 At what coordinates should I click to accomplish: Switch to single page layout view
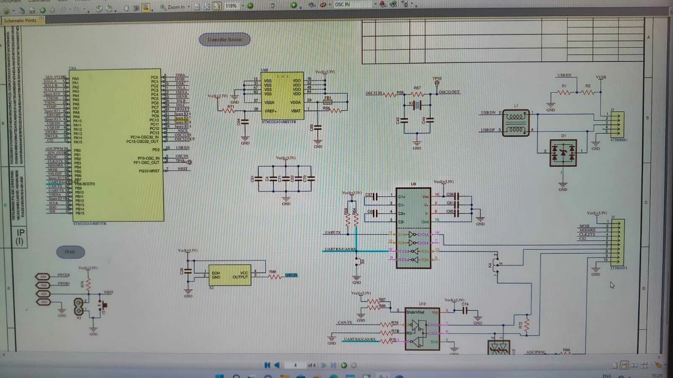coord(615,365)
